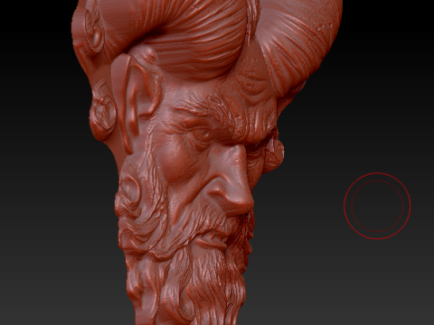The height and width of the screenshot is (325, 434).
Task: Click the pointed ear on the model
Action: coord(137,101)
